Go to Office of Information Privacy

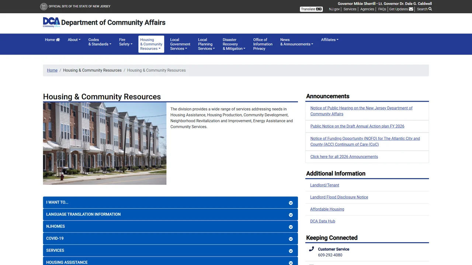(263, 44)
